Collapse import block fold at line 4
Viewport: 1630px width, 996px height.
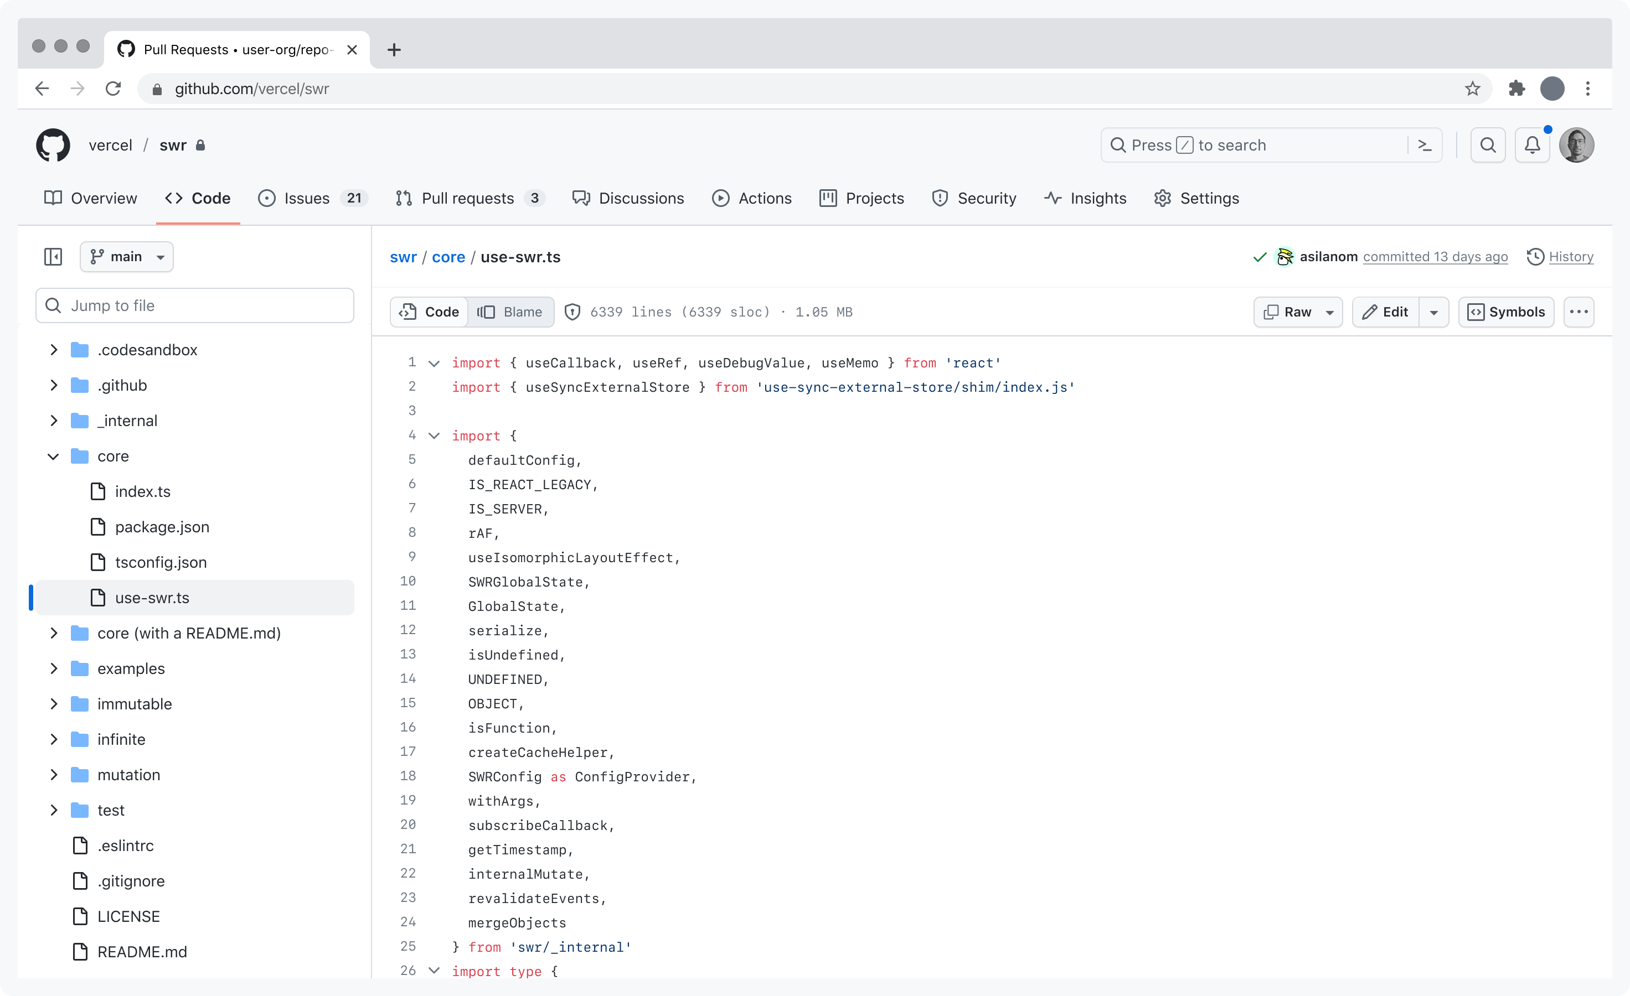434,435
